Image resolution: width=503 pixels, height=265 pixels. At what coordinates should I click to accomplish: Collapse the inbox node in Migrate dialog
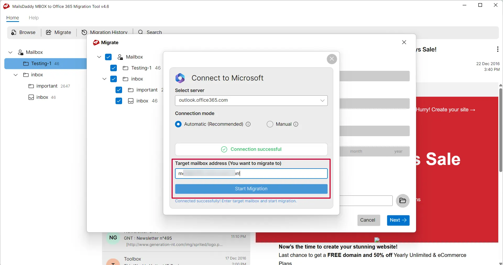point(104,79)
